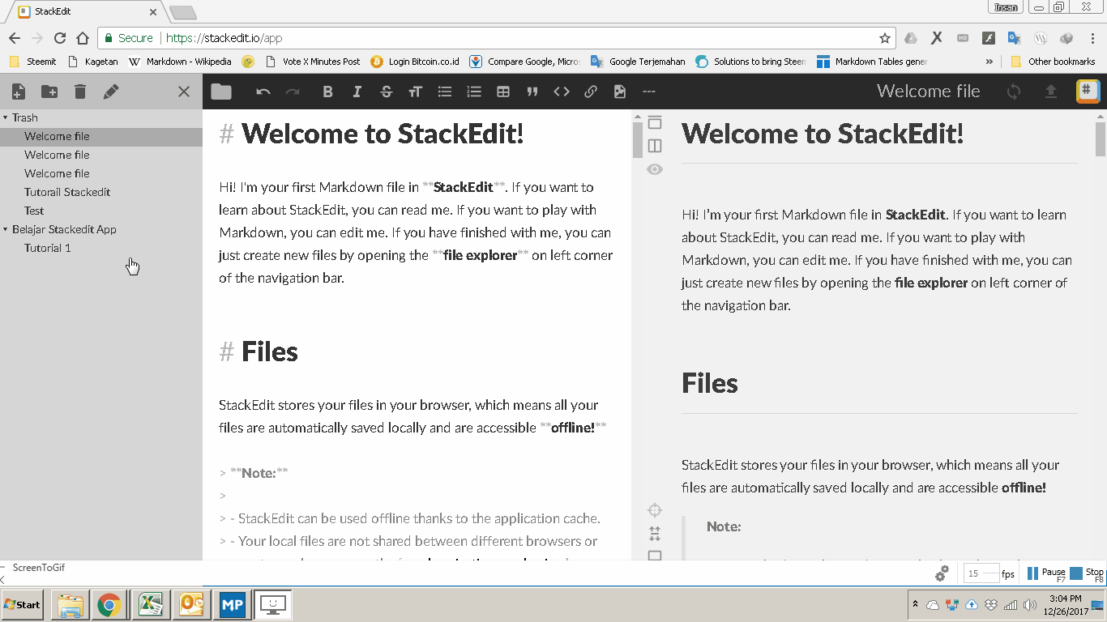
Task: Open the Insan profile button
Action: [x=1006, y=7]
